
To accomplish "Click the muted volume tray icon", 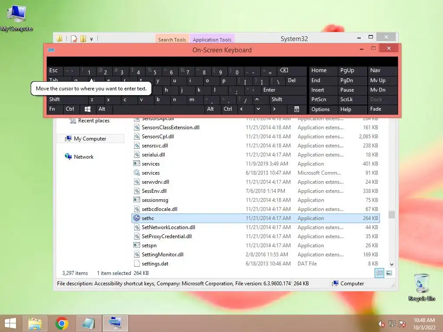I will coord(382,324).
